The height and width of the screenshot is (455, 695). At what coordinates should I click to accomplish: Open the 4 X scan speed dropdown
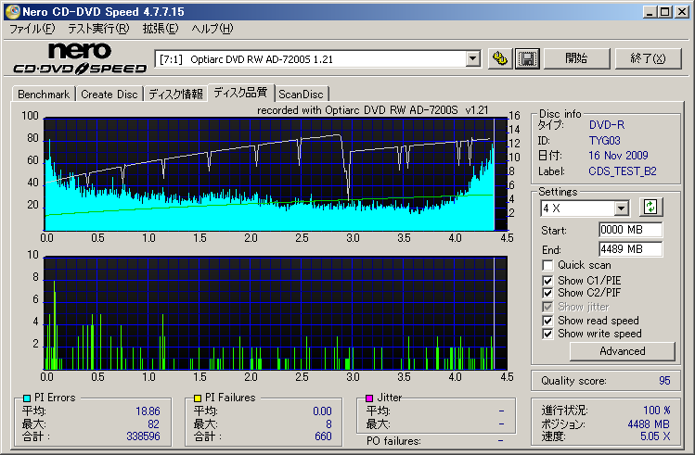click(621, 208)
